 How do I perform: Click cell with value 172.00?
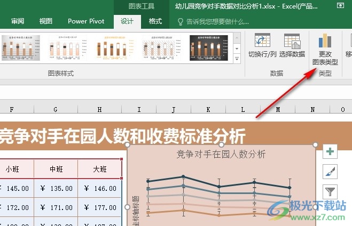coord(17,207)
